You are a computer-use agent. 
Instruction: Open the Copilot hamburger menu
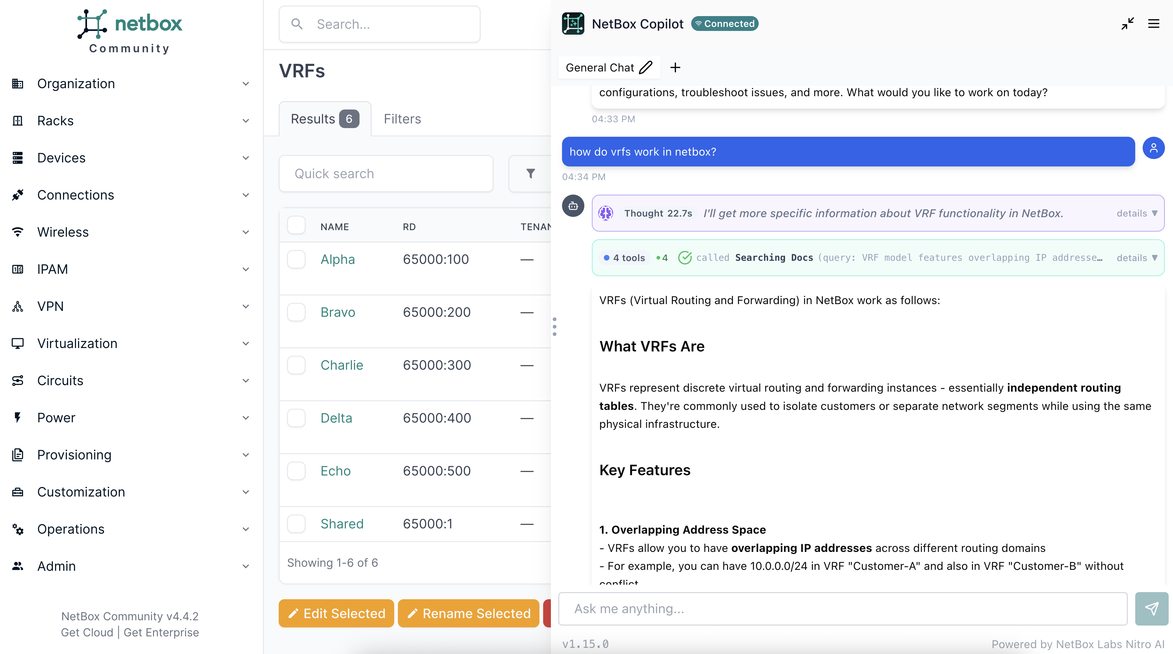pyautogui.click(x=1153, y=24)
